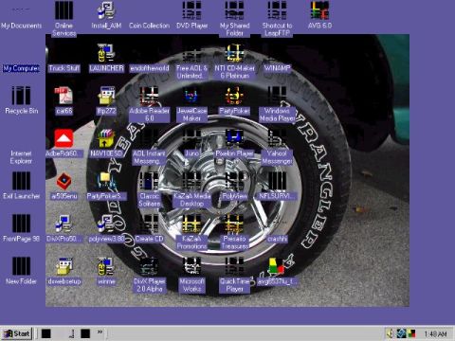
Task: Open the endoftheworld shortcut
Action: [149, 68]
